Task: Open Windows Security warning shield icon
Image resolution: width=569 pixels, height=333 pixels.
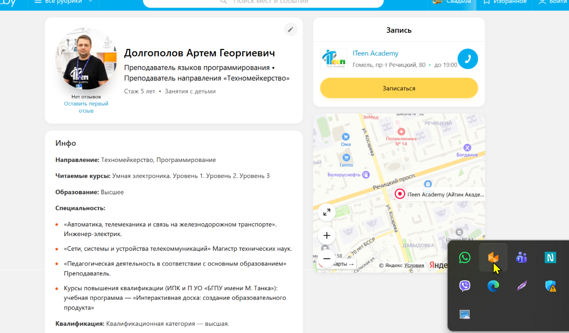Action: [x=550, y=286]
